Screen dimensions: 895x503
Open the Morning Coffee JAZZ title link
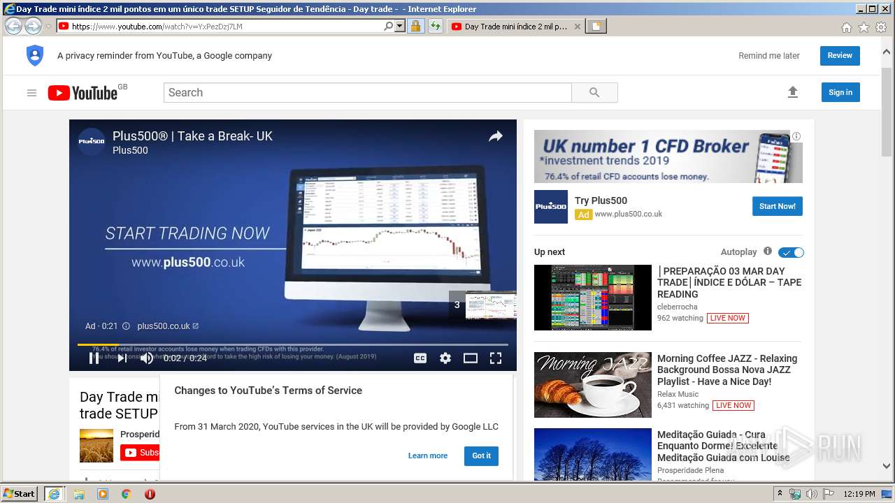coord(727,370)
